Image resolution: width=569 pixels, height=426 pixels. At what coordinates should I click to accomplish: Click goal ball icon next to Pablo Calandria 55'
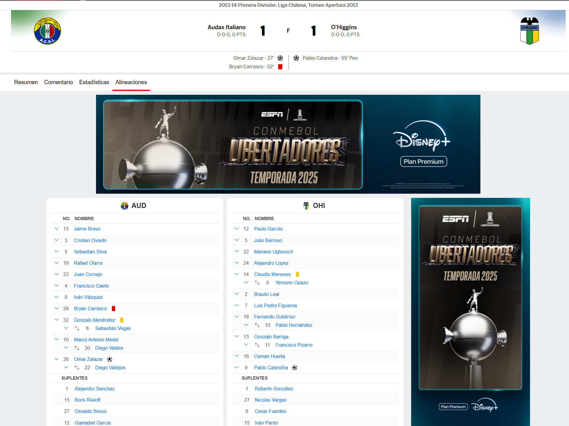click(x=296, y=58)
